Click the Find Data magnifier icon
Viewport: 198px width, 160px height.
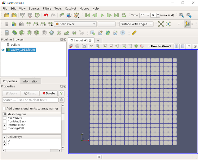pos(182,15)
